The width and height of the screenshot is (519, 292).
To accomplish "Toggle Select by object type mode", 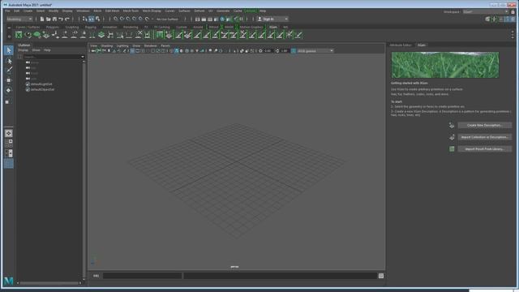I will click(92, 19).
